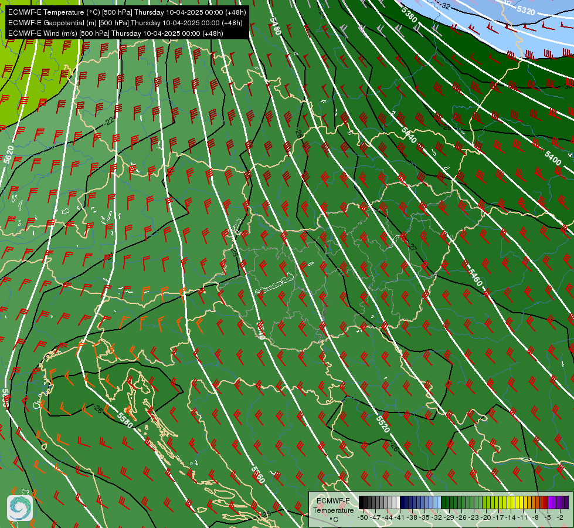Click the -20 legend scale value

pyautogui.click(x=486, y=517)
